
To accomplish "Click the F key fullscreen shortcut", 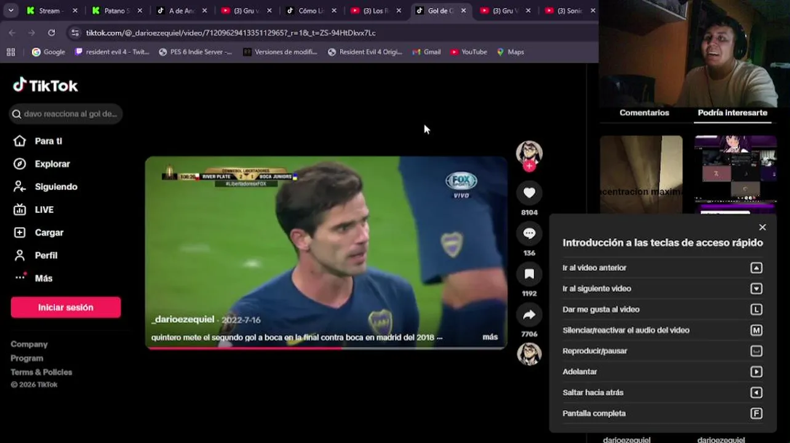I will point(757,413).
